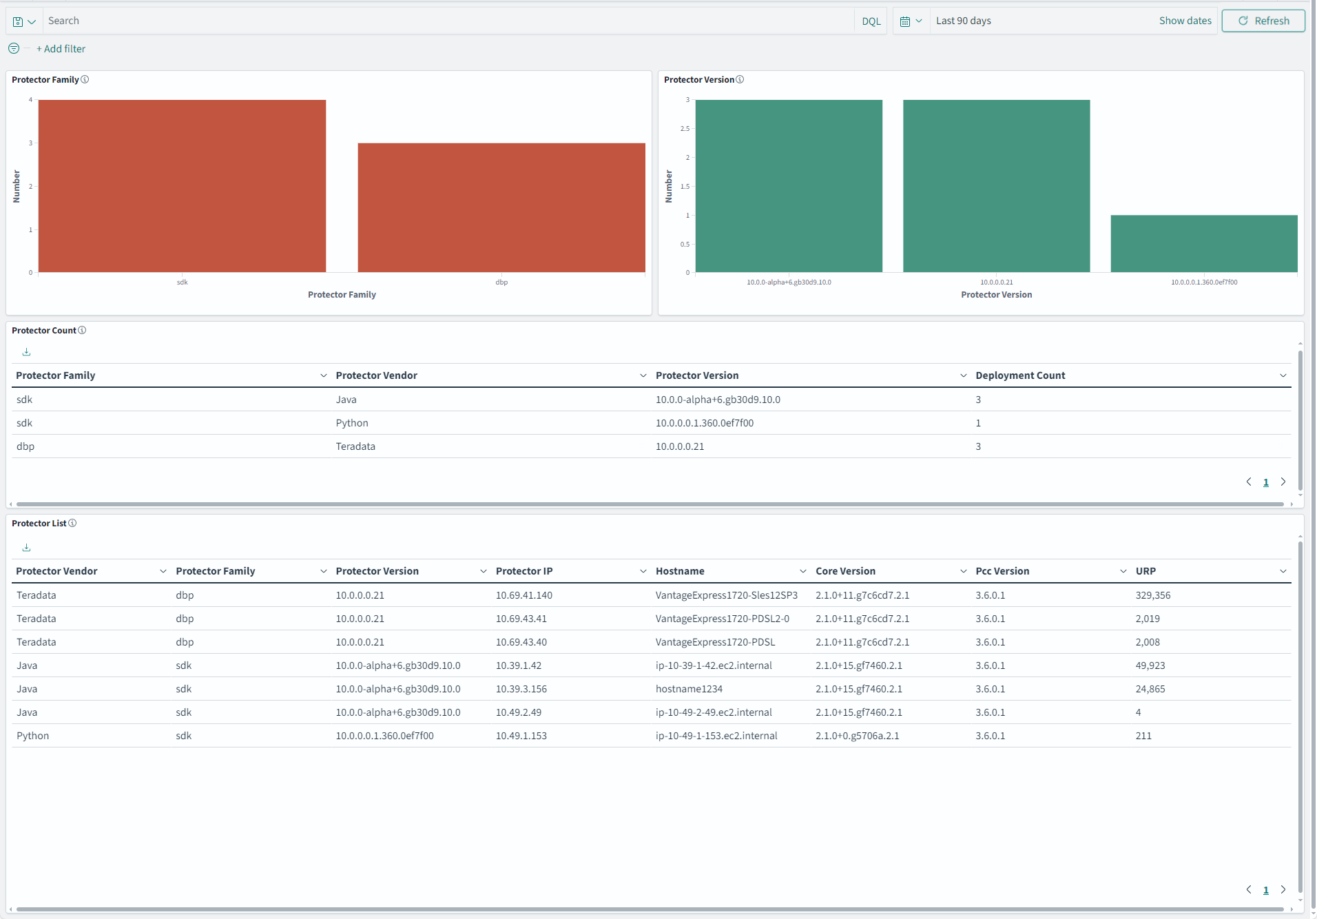The image size is (1317, 919).
Task: View info tooltip for Protector Family chart
Action: [85, 79]
